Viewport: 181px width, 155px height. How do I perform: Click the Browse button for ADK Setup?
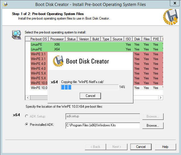tap(153, 116)
